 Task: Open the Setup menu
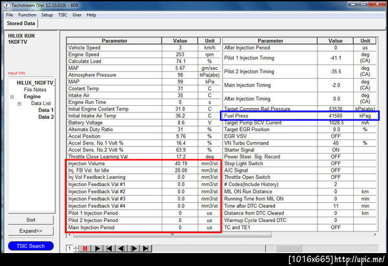click(47, 15)
